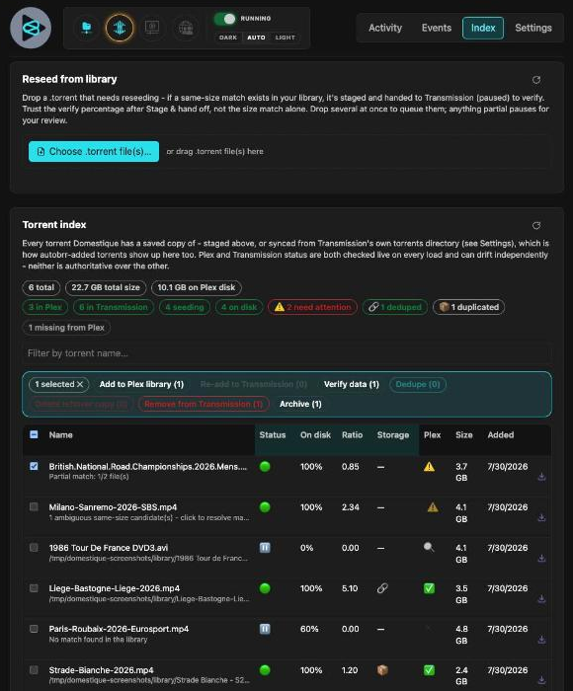
Task: Sort by the Size column header
Action: pos(464,435)
